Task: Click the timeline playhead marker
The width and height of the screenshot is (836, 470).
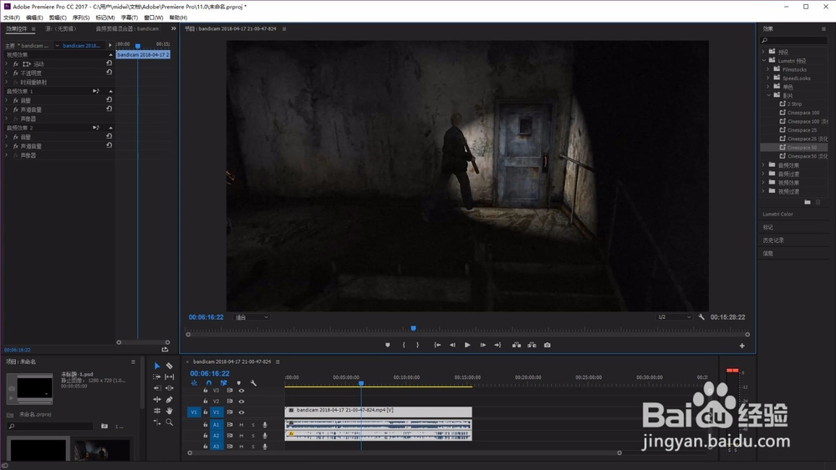Action: point(361,383)
